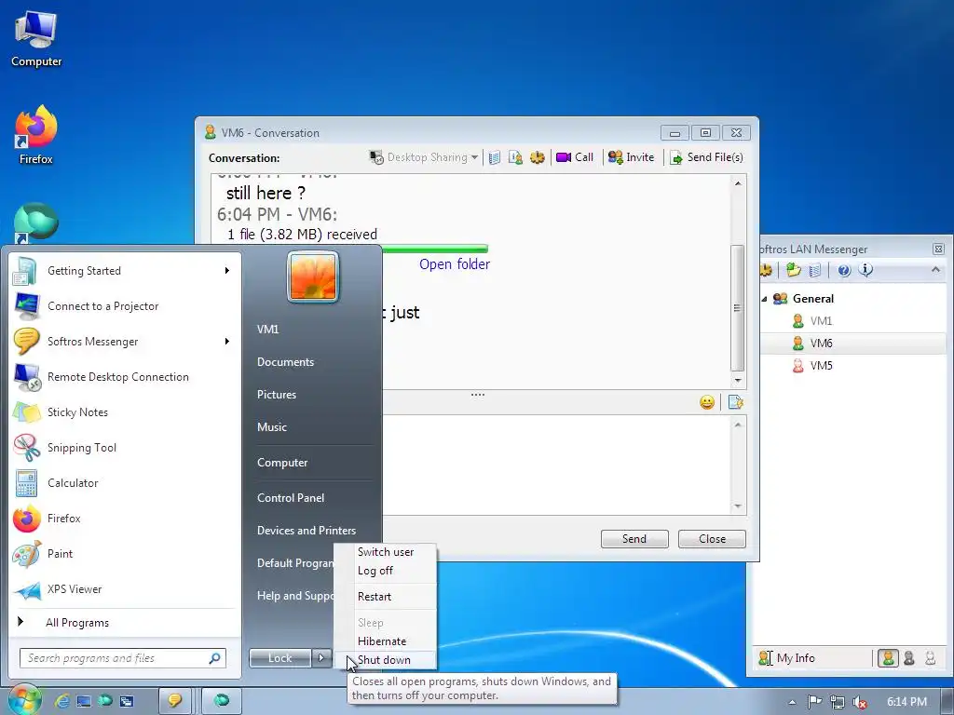Image resolution: width=954 pixels, height=715 pixels.
Task: Select VM5 in the contact list
Action: point(821,365)
